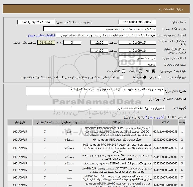193x187 pixels.
Task: Click the remaining days field showing 3
Action: (72, 42)
